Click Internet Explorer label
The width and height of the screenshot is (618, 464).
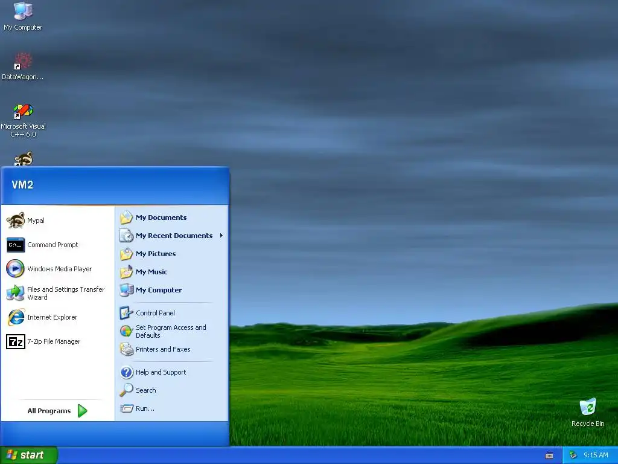[52, 317]
